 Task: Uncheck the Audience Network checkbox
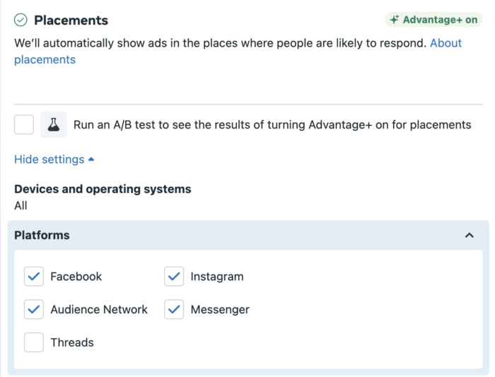(34, 309)
